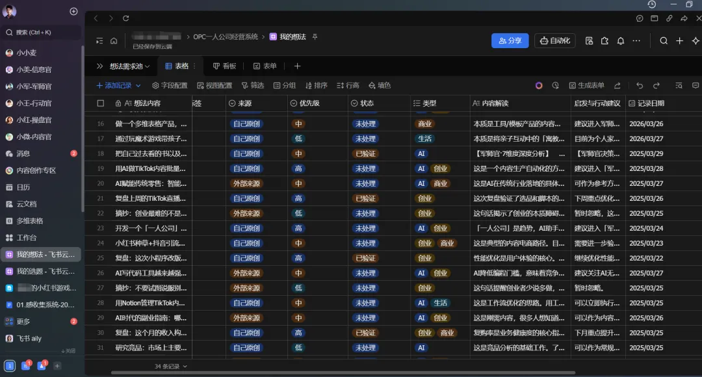702x377 pixels.
Task: Click the plus icon next to search
Action: pos(679,41)
